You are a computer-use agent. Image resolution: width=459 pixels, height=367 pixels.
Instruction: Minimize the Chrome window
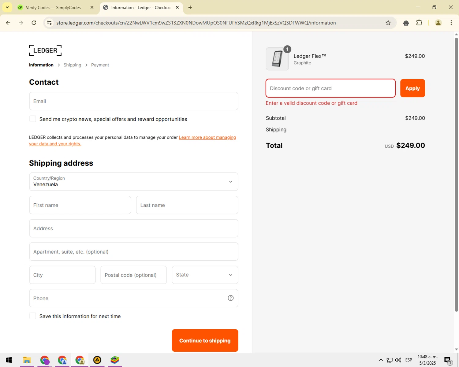[418, 7]
